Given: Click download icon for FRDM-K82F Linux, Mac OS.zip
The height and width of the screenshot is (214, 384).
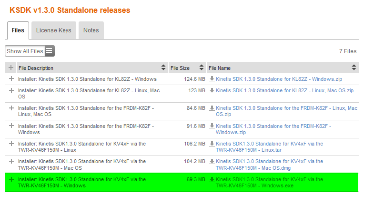Looking at the screenshot, I should [x=212, y=108].
